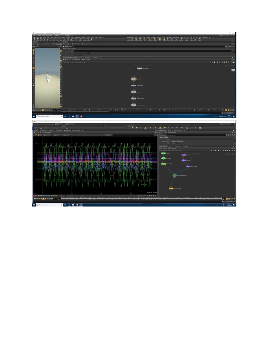Click the search box on top taskbar
Viewport: 267px width, 345px height.
(49, 116)
